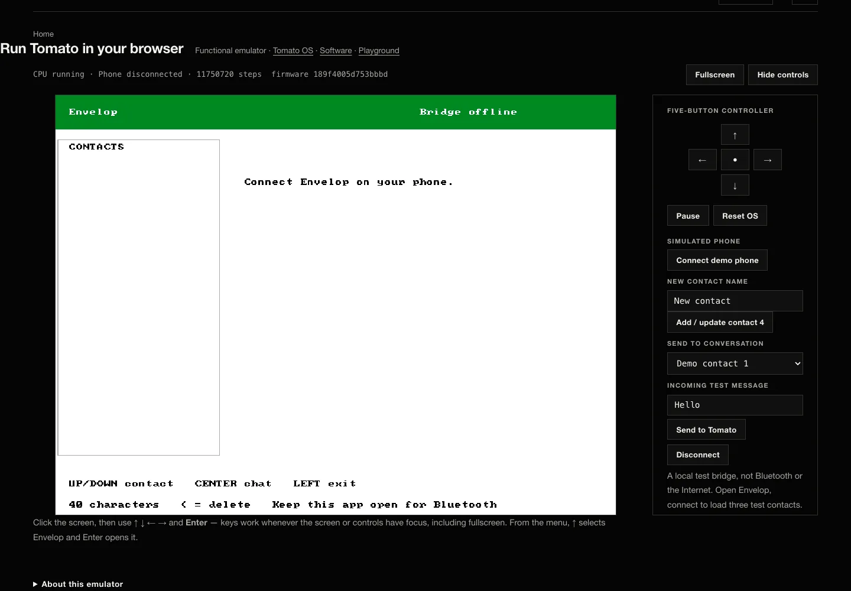This screenshot has height=591, width=851.
Task: Click the '11750720 steps' counter
Action: [229, 74]
